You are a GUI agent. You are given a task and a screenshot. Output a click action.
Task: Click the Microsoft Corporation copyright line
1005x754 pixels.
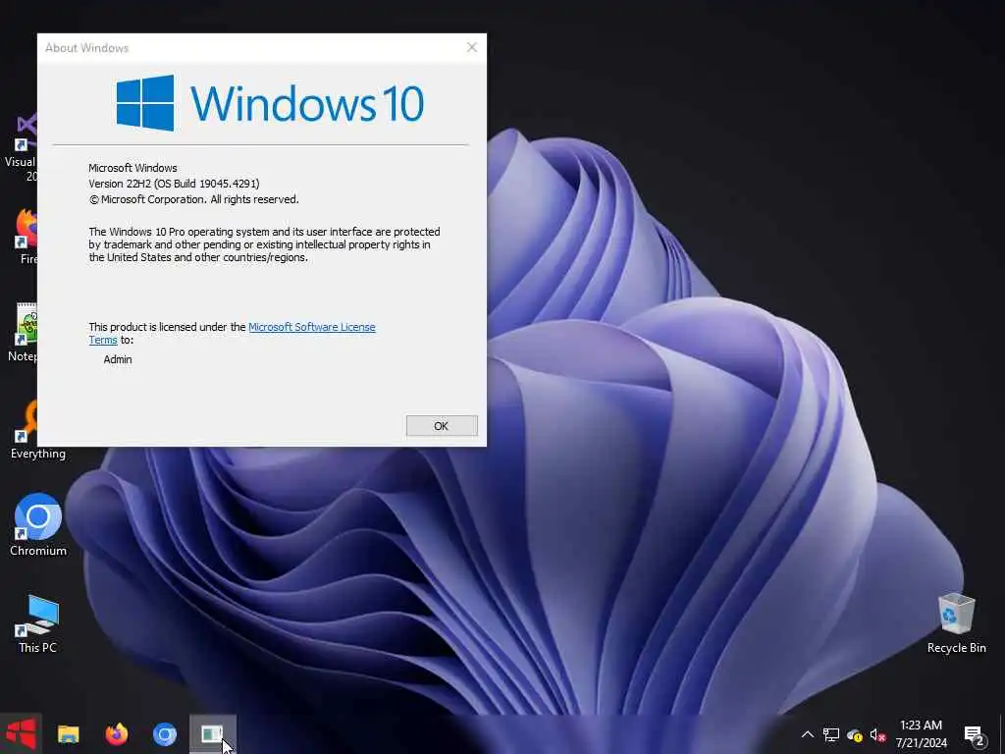(193, 199)
